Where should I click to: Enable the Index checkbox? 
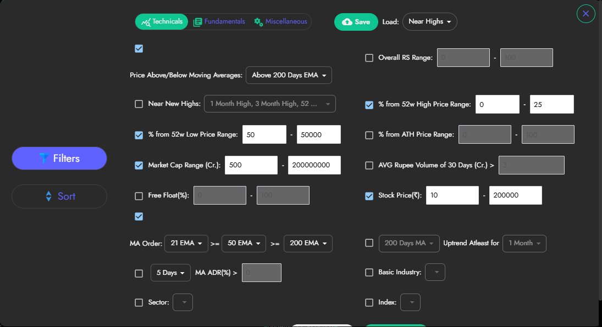[x=369, y=303]
